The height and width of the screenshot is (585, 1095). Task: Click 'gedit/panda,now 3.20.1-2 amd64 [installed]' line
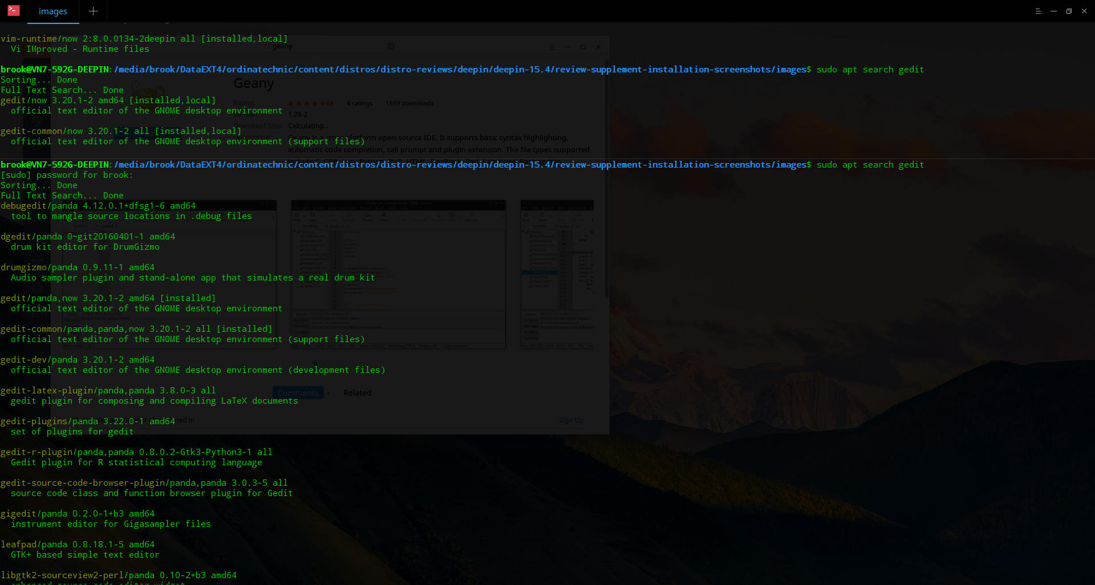(108, 298)
